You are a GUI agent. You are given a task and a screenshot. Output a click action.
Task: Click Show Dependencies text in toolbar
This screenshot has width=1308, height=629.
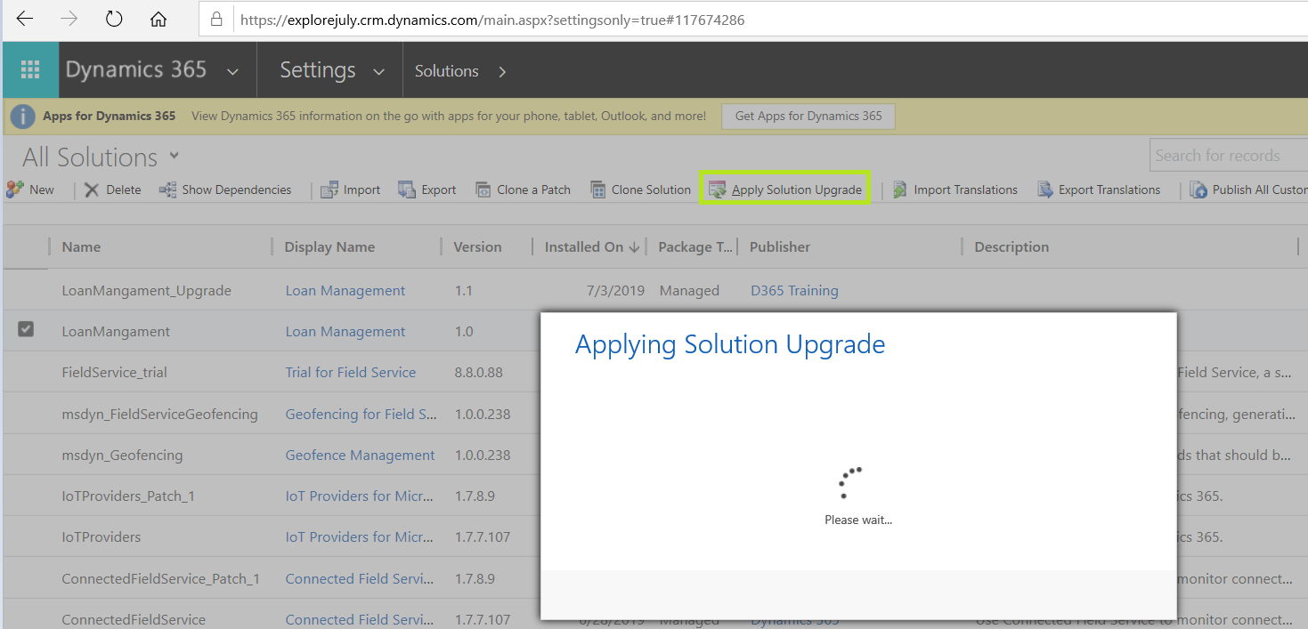point(237,190)
